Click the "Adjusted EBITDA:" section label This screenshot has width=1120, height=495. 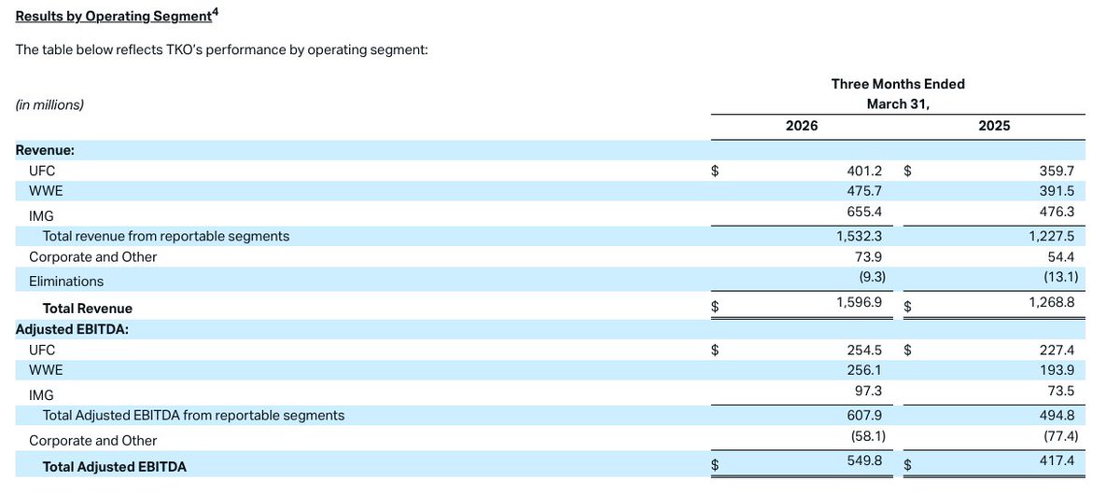[x=72, y=328]
